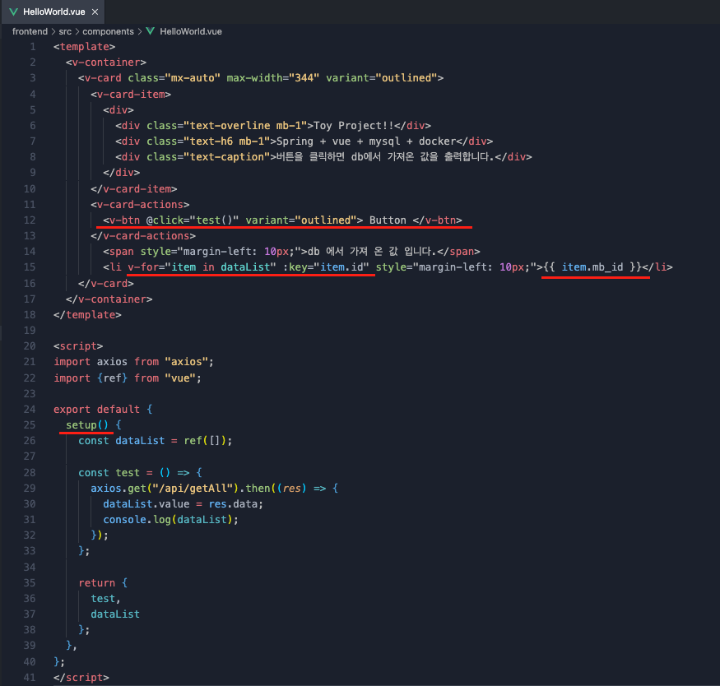Click the class="mx-auto" attribute
Viewport: 720px width, 686px height.
pyautogui.click(x=174, y=78)
